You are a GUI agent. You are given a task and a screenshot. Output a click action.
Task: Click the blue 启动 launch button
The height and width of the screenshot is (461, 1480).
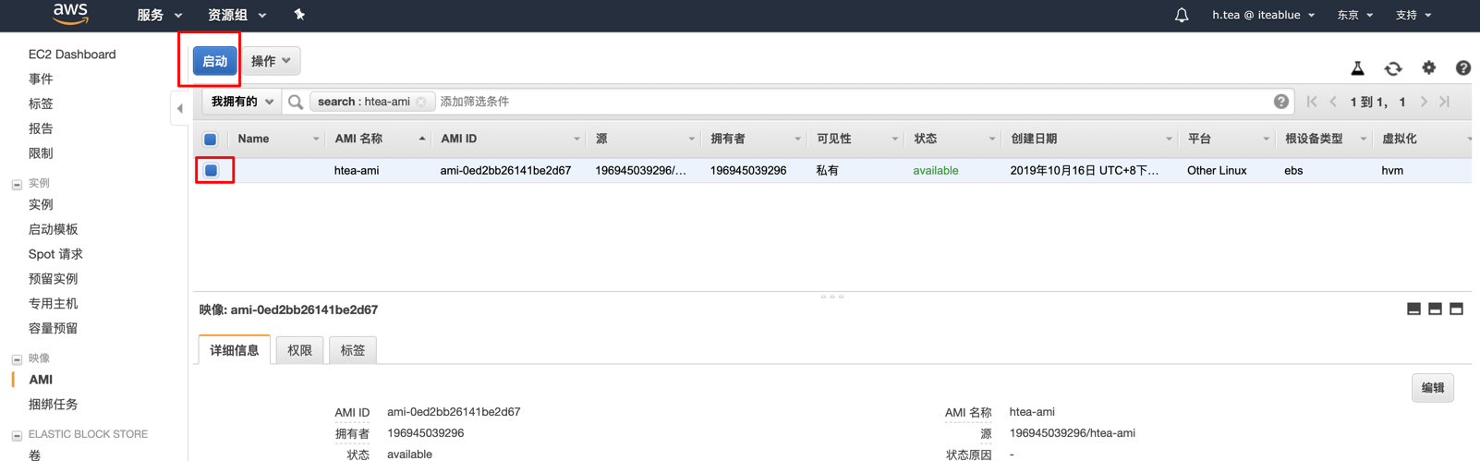(x=214, y=61)
